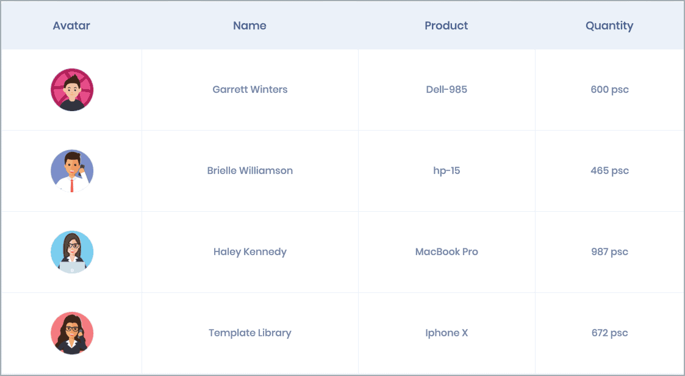Viewport: 685px width, 376px height.
Task: Click the 600 psc quantity value
Action: pyautogui.click(x=609, y=89)
